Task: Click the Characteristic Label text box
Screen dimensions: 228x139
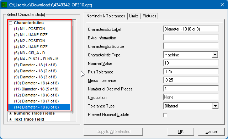Action: tap(191, 29)
